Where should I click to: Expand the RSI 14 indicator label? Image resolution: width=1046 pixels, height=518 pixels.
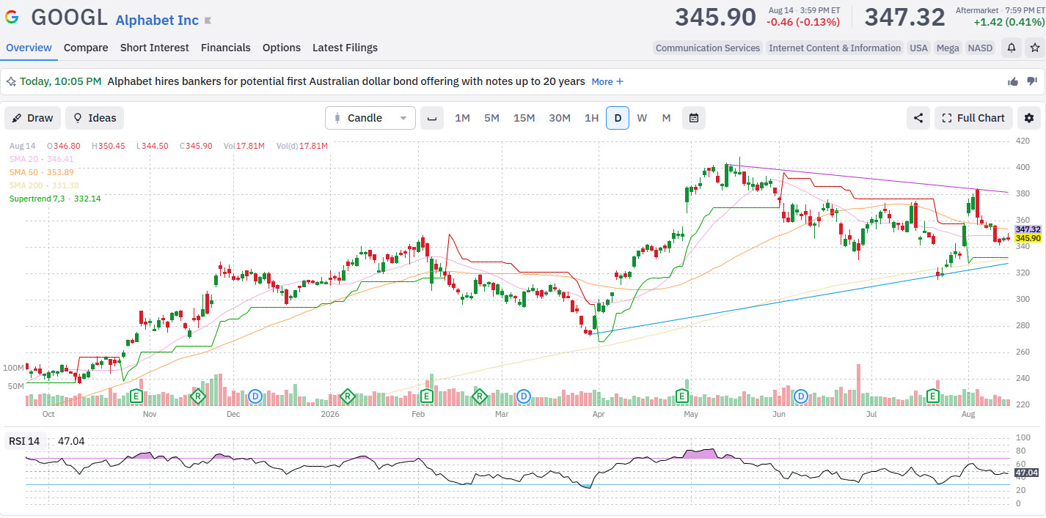[24, 441]
